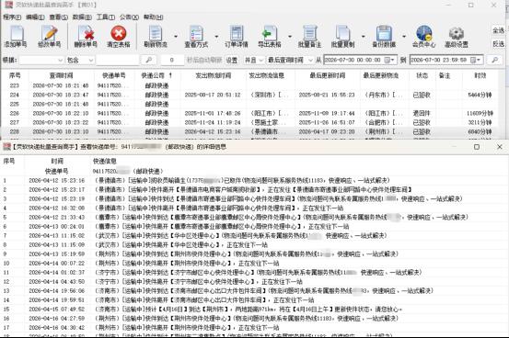Expand dropdown arrow next to 刷新物流
The width and height of the screenshot is (509, 338).
176,37
